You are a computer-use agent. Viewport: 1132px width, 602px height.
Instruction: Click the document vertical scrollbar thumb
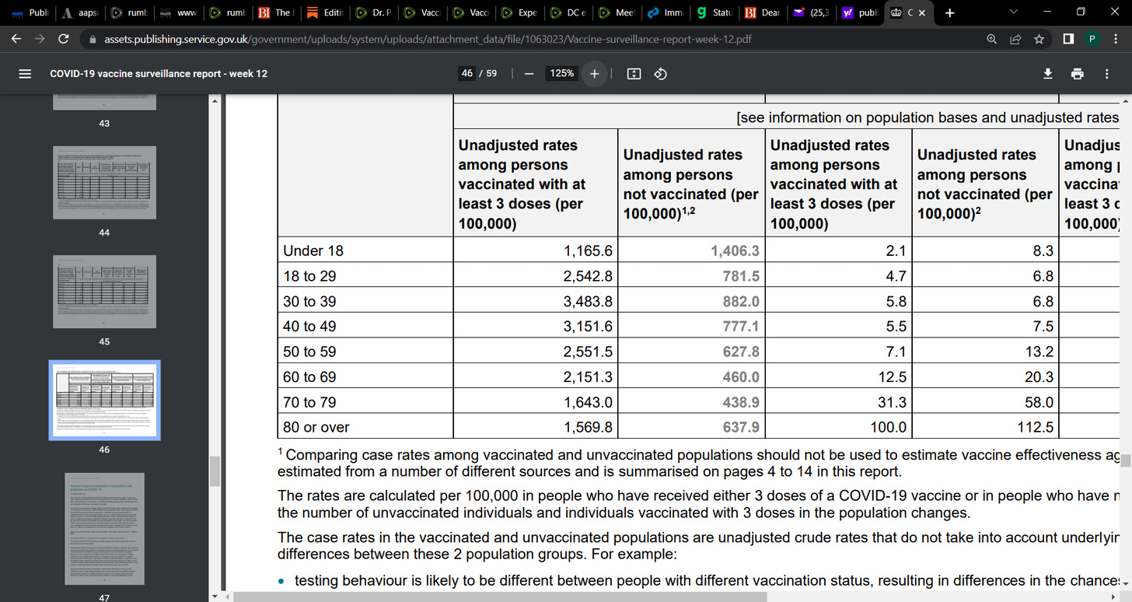[x=1125, y=461]
